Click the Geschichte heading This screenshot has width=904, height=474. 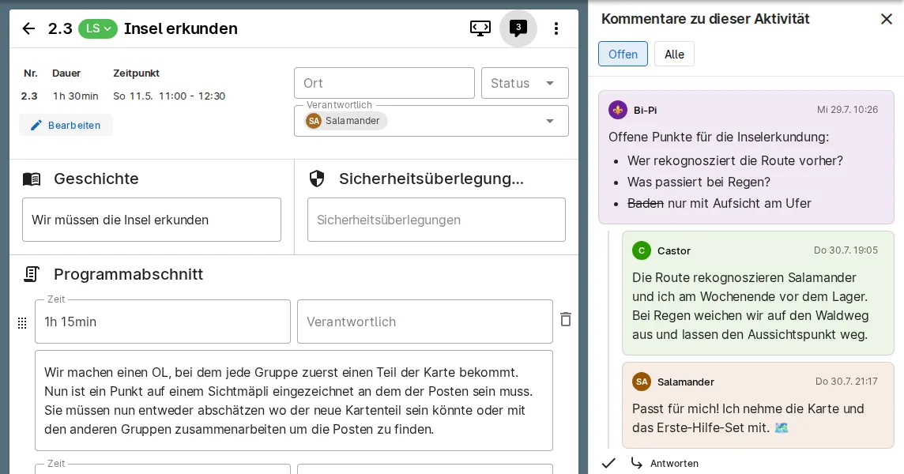[x=96, y=179]
